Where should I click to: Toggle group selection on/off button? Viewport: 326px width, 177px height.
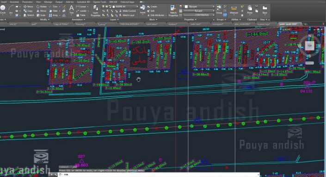[x=225, y=15]
